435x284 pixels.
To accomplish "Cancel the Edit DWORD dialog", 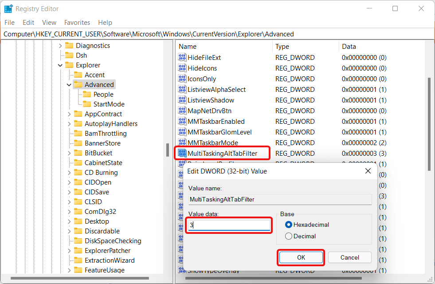I will point(349,257).
